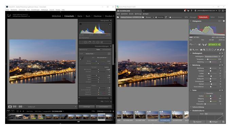Open Lightroom Diashow module
The width and height of the screenshot is (231, 129).
(97, 16)
